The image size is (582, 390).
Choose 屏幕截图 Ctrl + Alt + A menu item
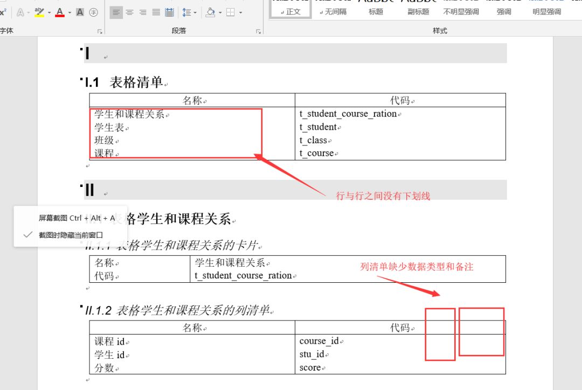click(71, 218)
